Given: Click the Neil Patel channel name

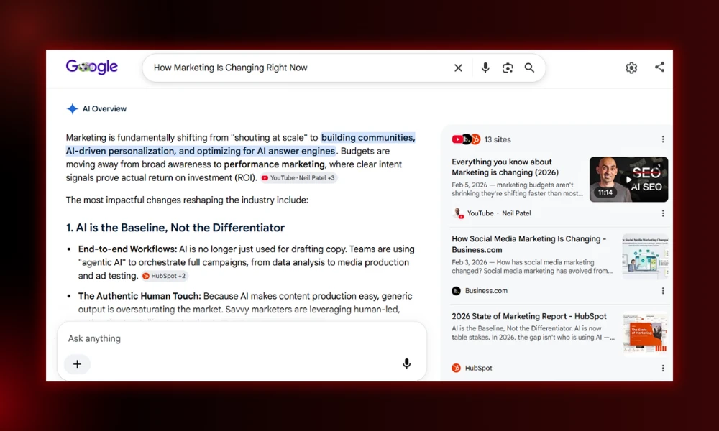Looking at the screenshot, I should (516, 213).
